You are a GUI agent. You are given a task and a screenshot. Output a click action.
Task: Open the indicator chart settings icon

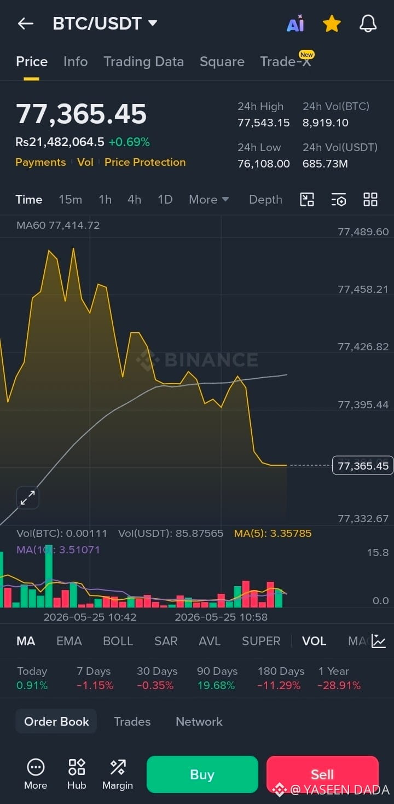click(379, 641)
